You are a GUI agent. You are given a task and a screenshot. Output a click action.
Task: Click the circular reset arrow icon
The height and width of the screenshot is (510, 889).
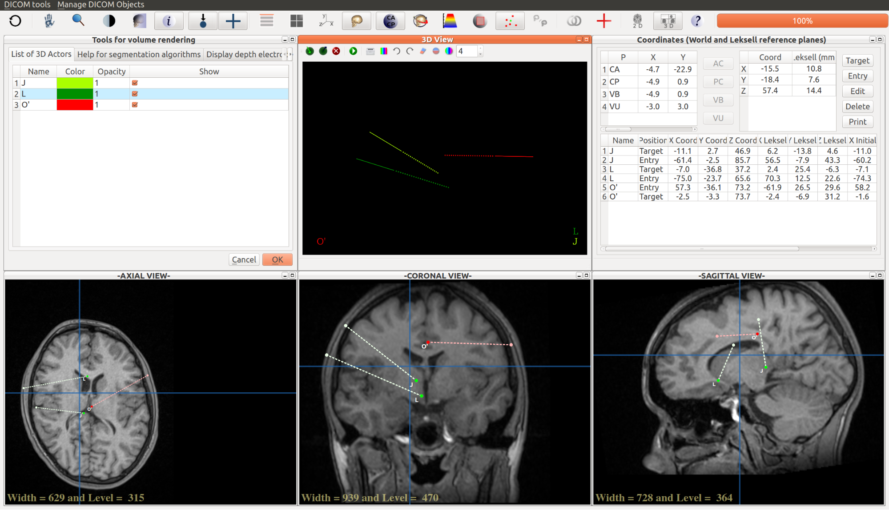click(15, 21)
